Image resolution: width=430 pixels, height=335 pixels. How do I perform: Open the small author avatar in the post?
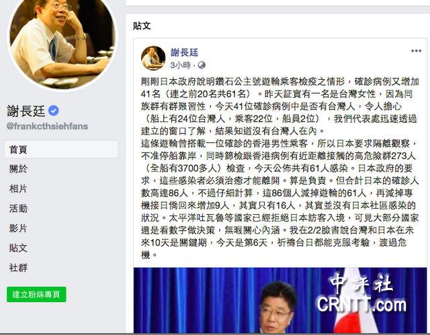153,58
